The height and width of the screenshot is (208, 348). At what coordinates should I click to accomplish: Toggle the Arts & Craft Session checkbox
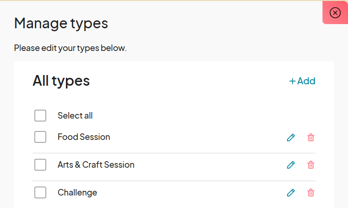click(x=40, y=165)
